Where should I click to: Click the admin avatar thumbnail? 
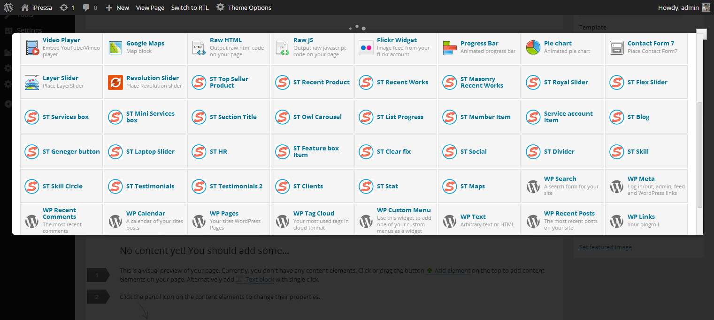click(x=706, y=7)
